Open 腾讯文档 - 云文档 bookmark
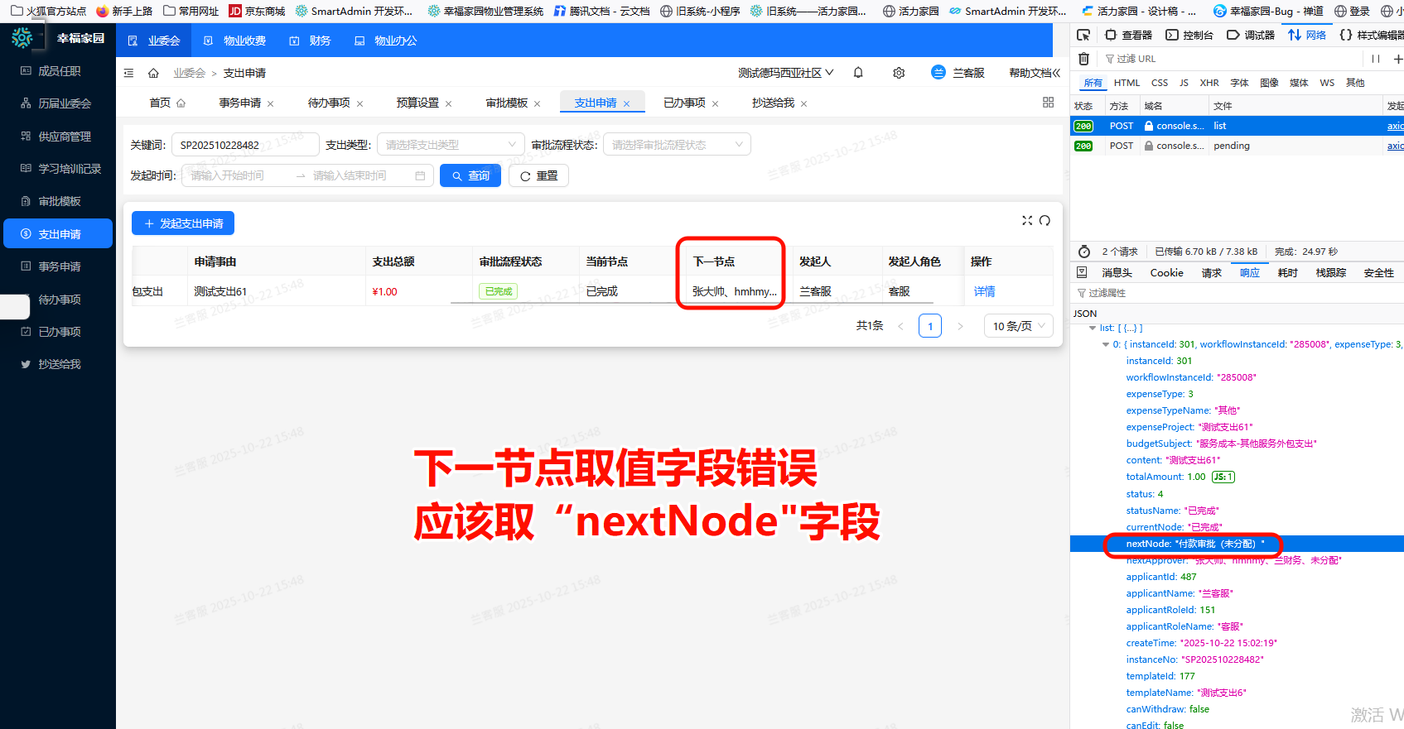 point(601,11)
